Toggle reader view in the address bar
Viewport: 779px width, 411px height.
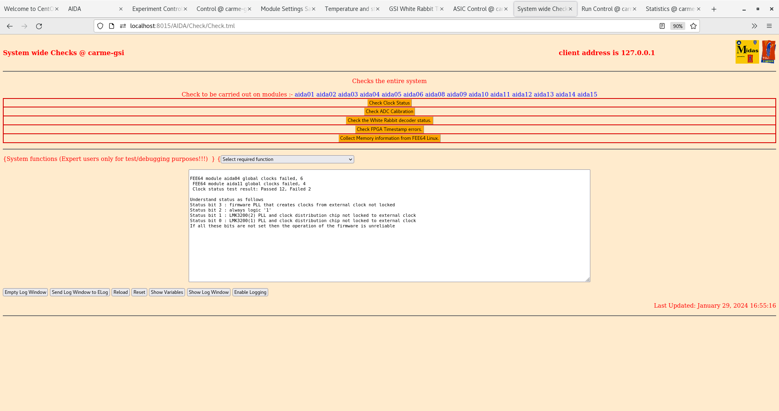point(662,26)
